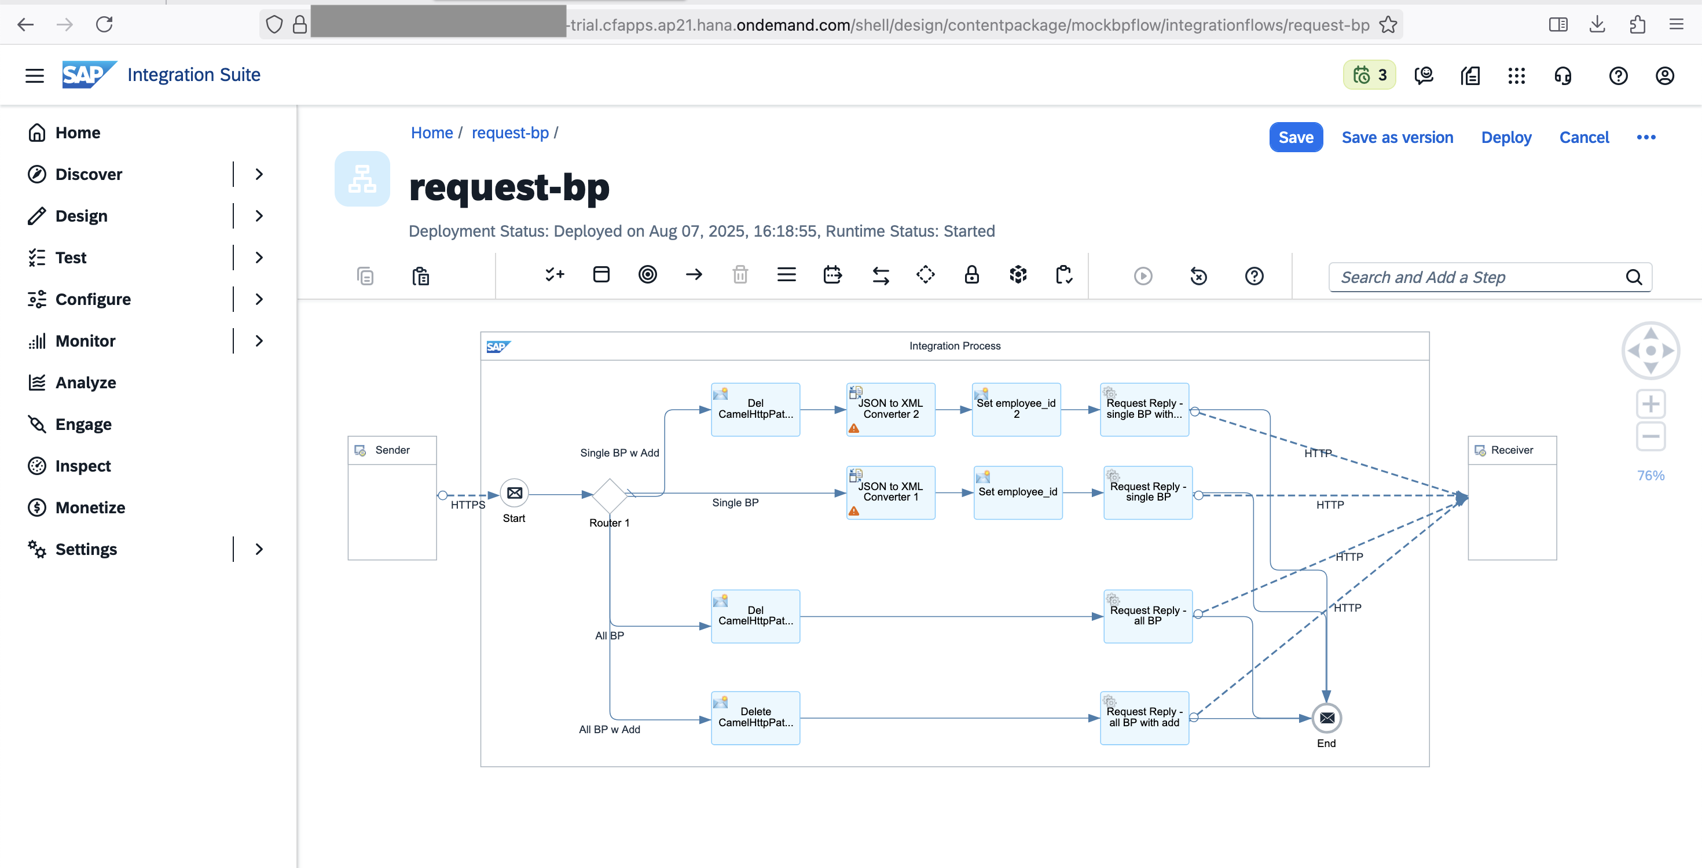Viewport: 1702px width, 868px height.
Task: Reload the page in browser
Action: click(x=104, y=24)
